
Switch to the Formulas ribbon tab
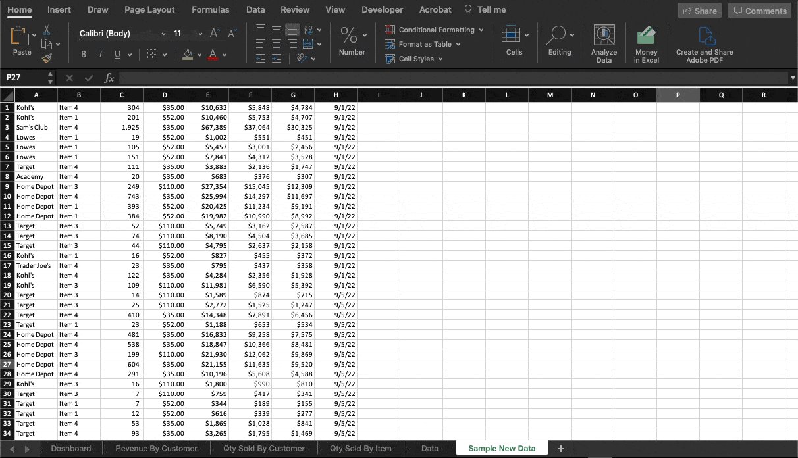210,9
